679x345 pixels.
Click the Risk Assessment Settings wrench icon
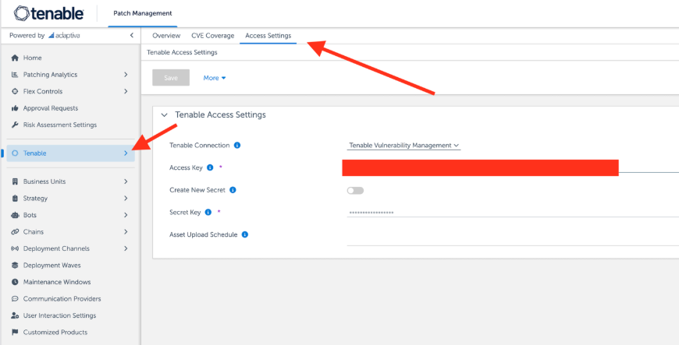[x=15, y=125]
